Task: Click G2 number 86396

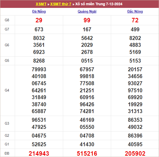Action: click(x=135, y=136)
